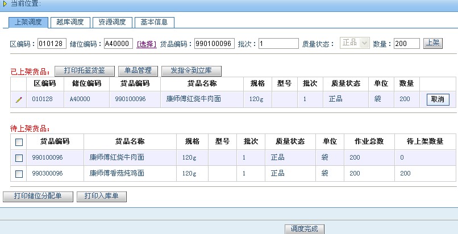Select the 基本信息 tab
The height and width of the screenshot is (234, 458).
tap(154, 22)
